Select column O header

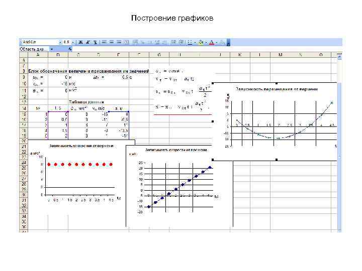click(321, 55)
